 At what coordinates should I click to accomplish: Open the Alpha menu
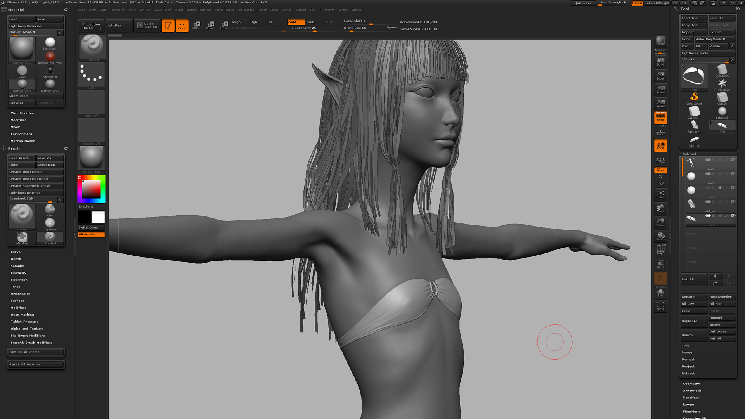(81, 10)
